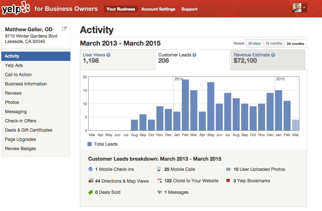Open Deals & Gift Certificates in the sidebar
The image size is (322, 211).
(x=36, y=130)
